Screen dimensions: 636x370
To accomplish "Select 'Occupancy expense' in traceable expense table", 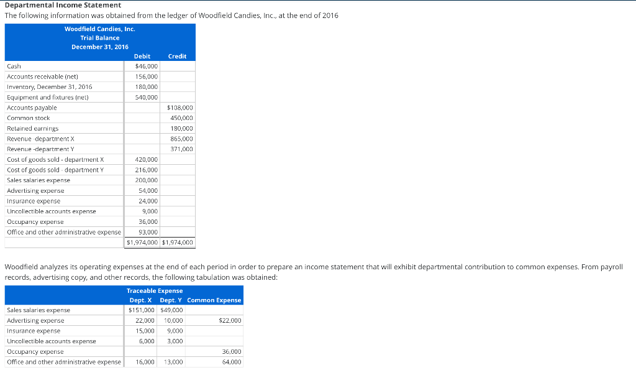I will (35, 352).
